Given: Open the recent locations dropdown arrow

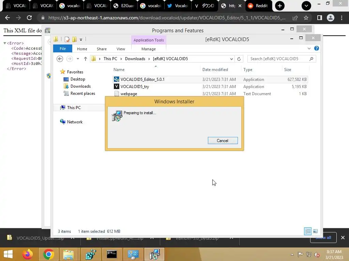Looking at the screenshot, I should tap(78, 59).
